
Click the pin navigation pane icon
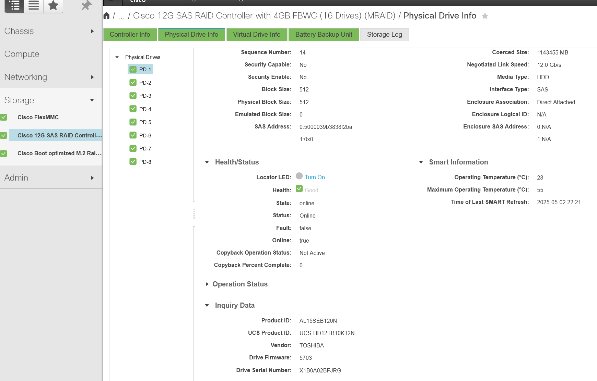click(x=86, y=5)
